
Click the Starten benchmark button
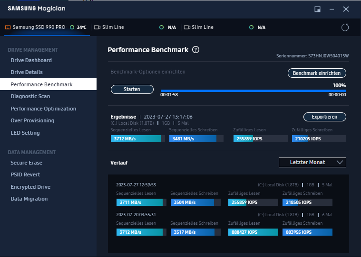(x=132, y=89)
